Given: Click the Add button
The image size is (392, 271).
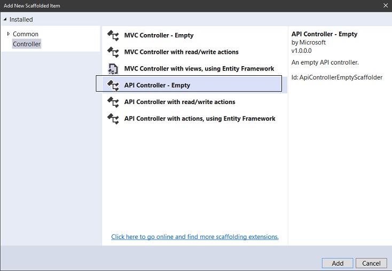Looking at the screenshot, I should click(338, 263).
